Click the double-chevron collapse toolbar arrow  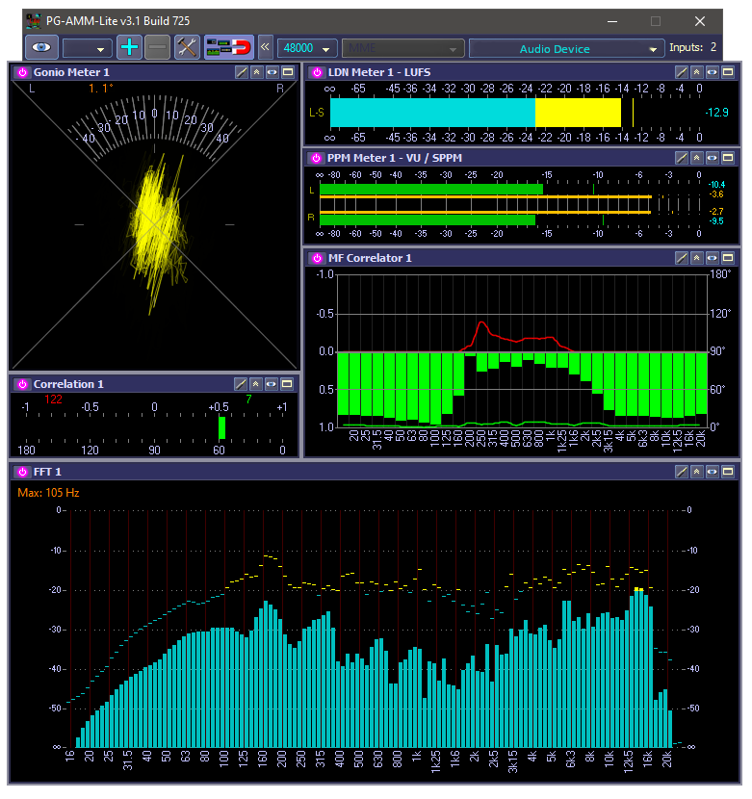[267, 47]
